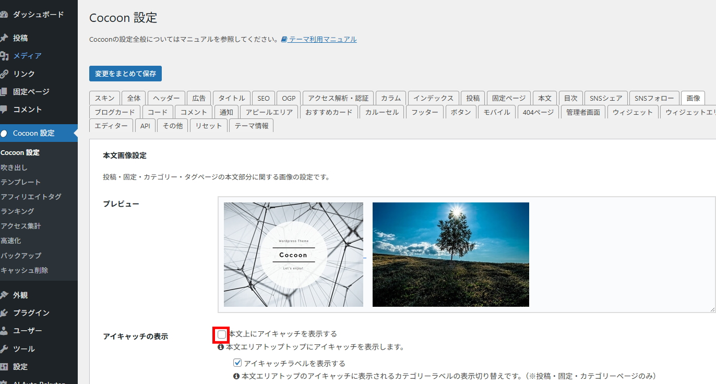The height and width of the screenshot is (384, 716).
Task: Open Media via its sidebar icon
Action: [4, 56]
